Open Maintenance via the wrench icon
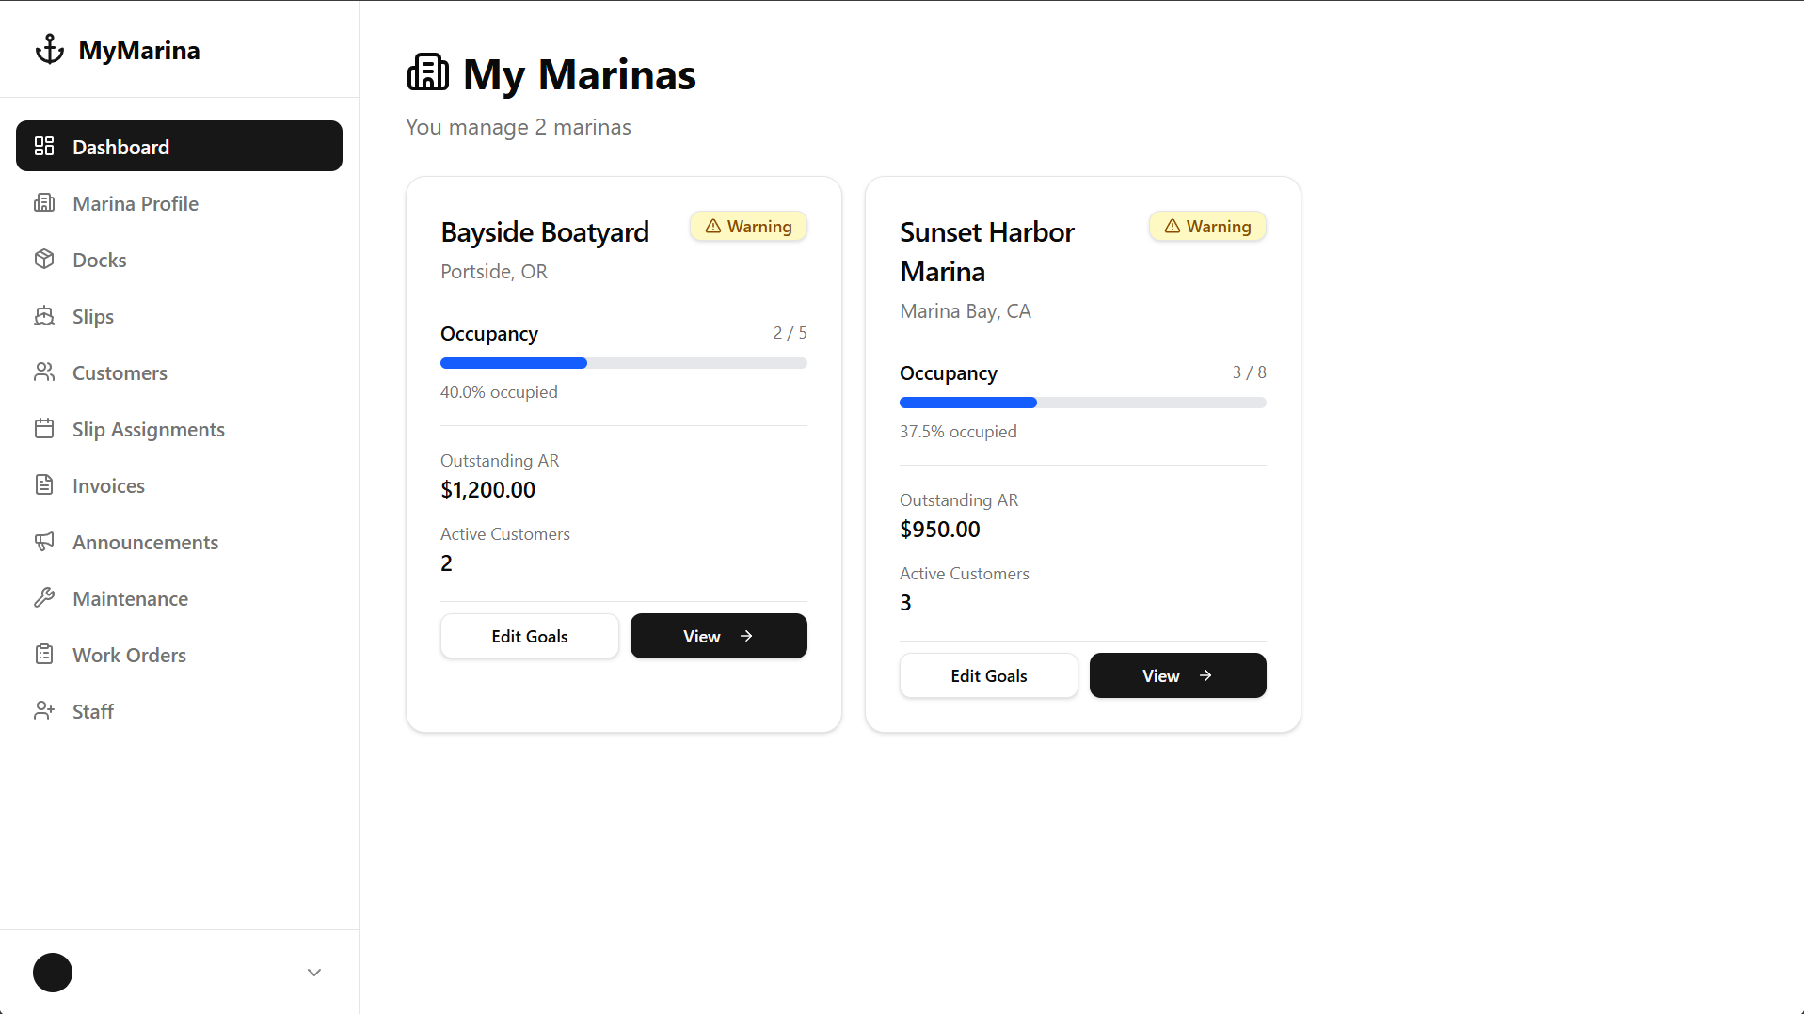The image size is (1804, 1014). coord(45,597)
